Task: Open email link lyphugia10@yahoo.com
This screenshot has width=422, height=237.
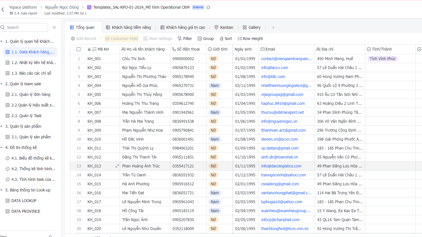Action: click(x=282, y=202)
